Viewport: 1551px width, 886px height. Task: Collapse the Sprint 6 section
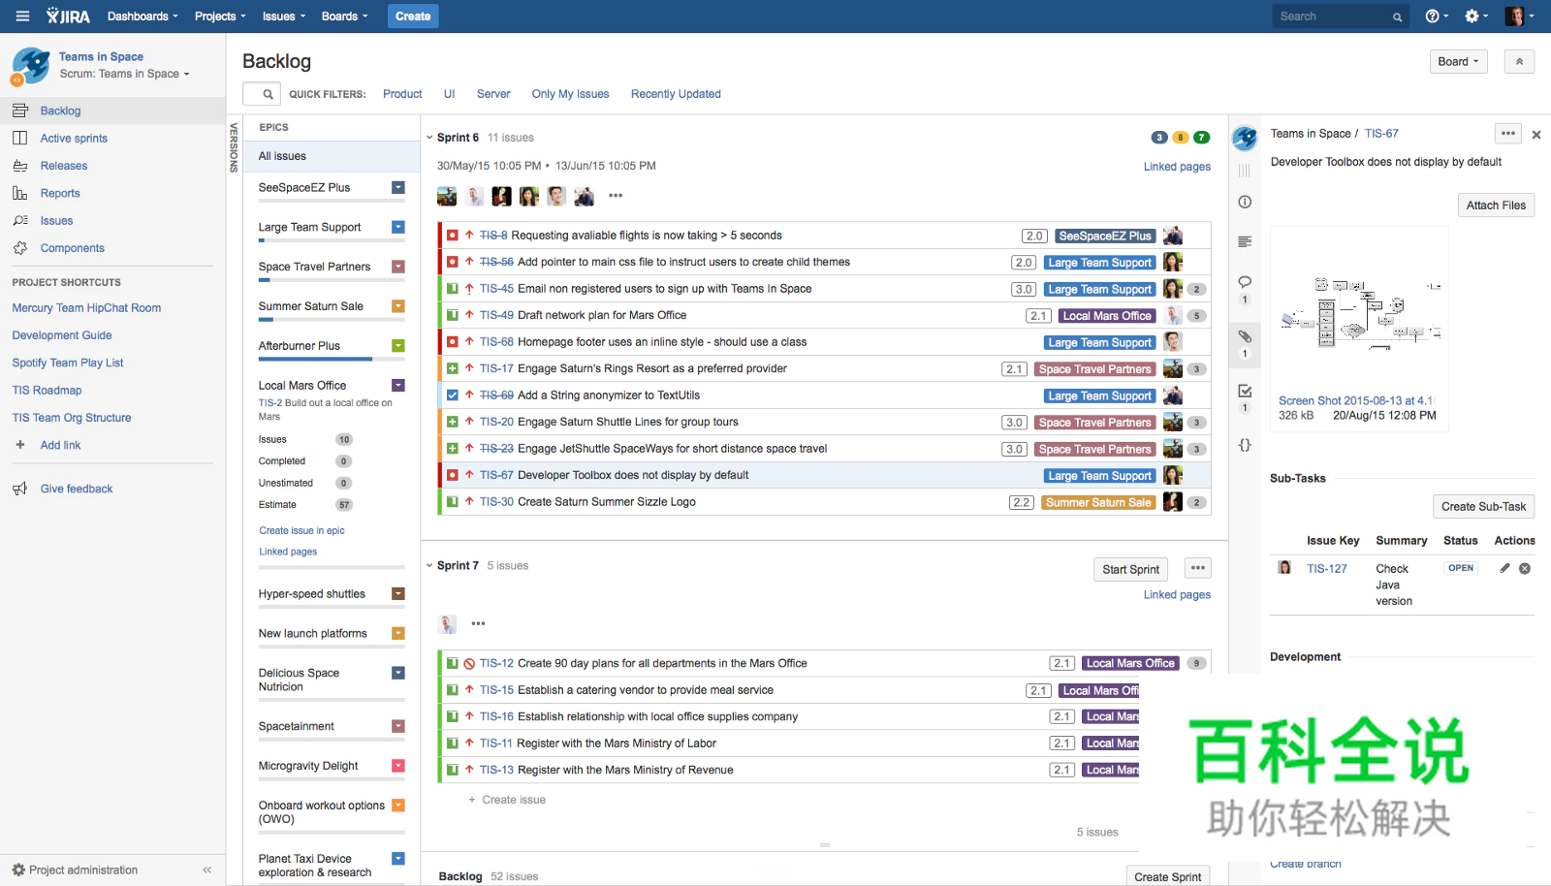coord(429,138)
